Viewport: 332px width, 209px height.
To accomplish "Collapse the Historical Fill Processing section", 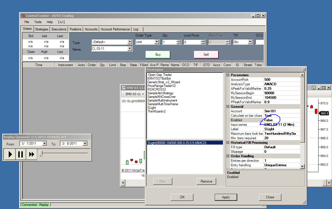I will pyautogui.click(x=228, y=143).
